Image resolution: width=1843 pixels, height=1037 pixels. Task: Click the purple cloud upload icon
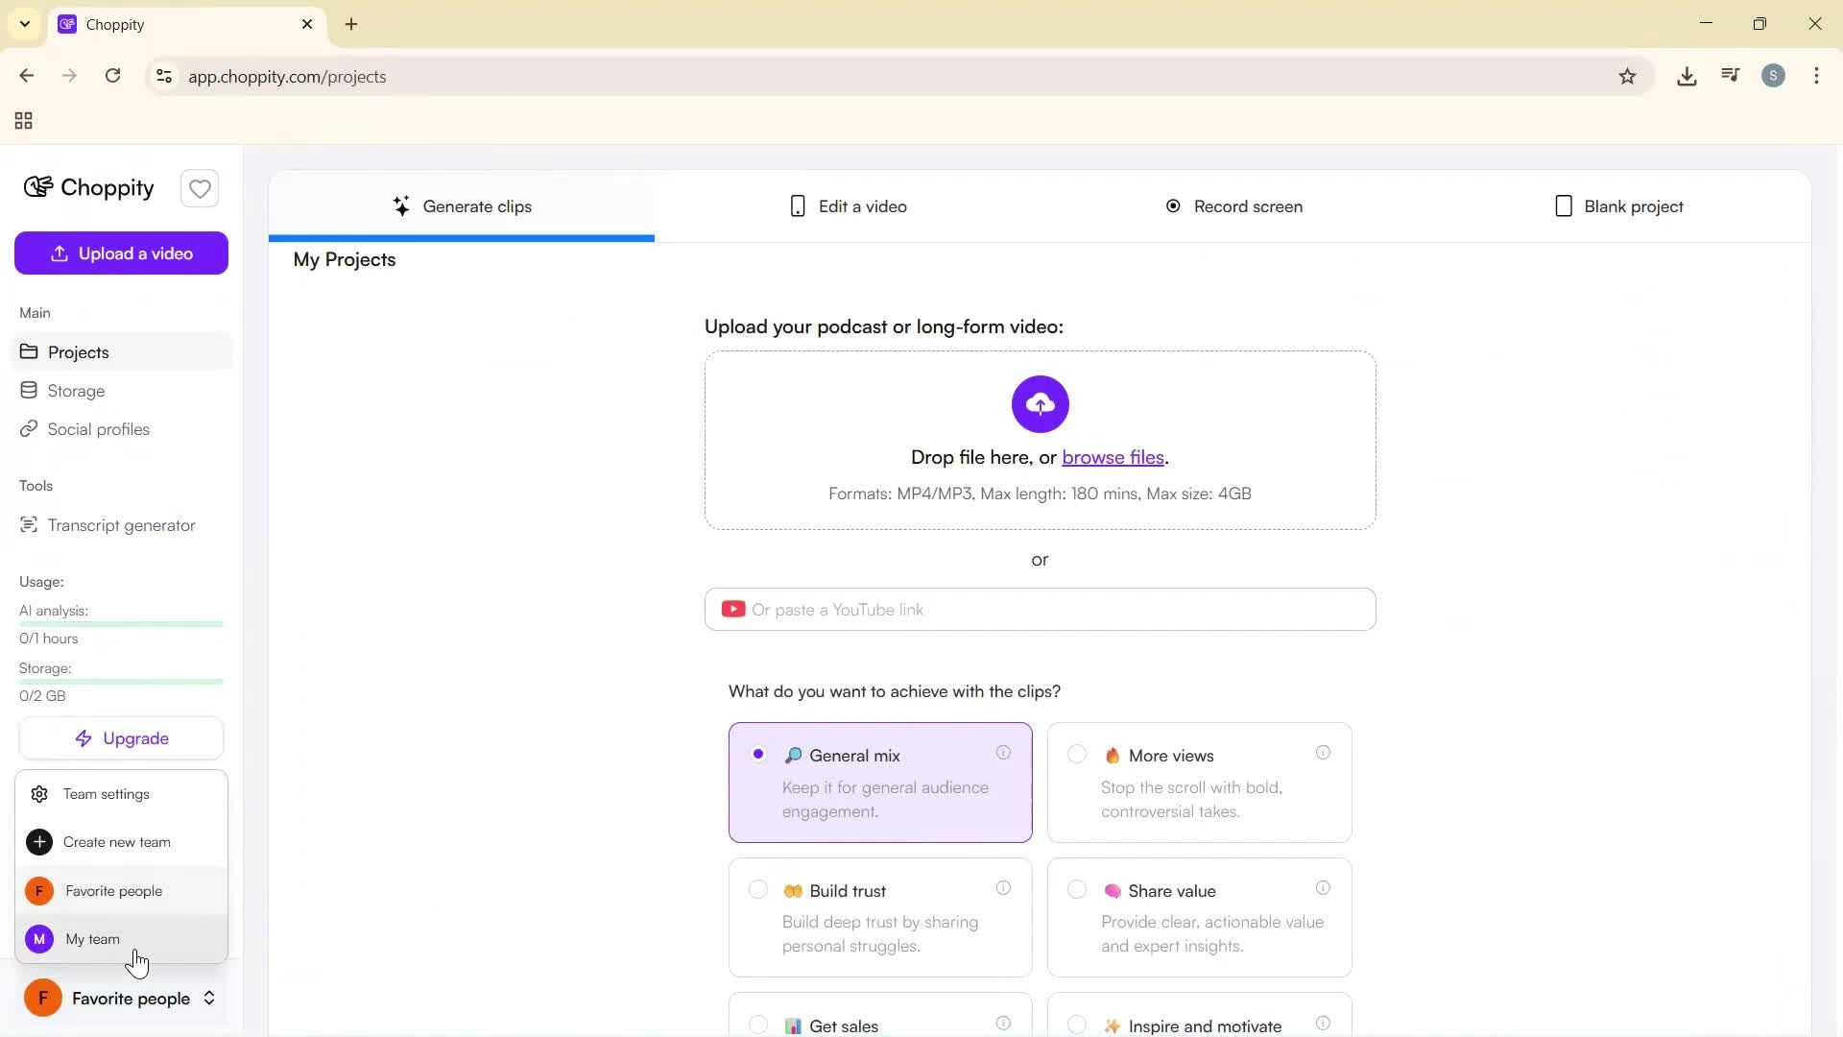pyautogui.click(x=1040, y=404)
